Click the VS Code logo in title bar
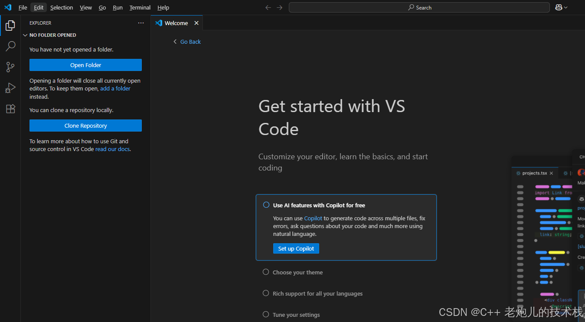Screen dimensions: 585x322 (8, 7)
